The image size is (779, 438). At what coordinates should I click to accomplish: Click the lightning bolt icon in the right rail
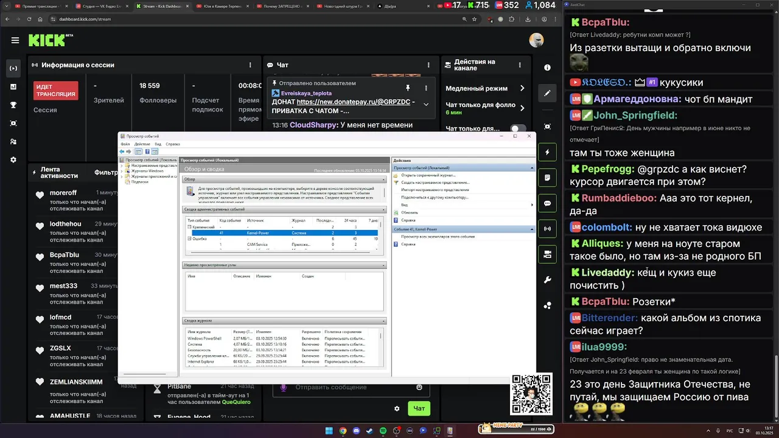point(547,152)
